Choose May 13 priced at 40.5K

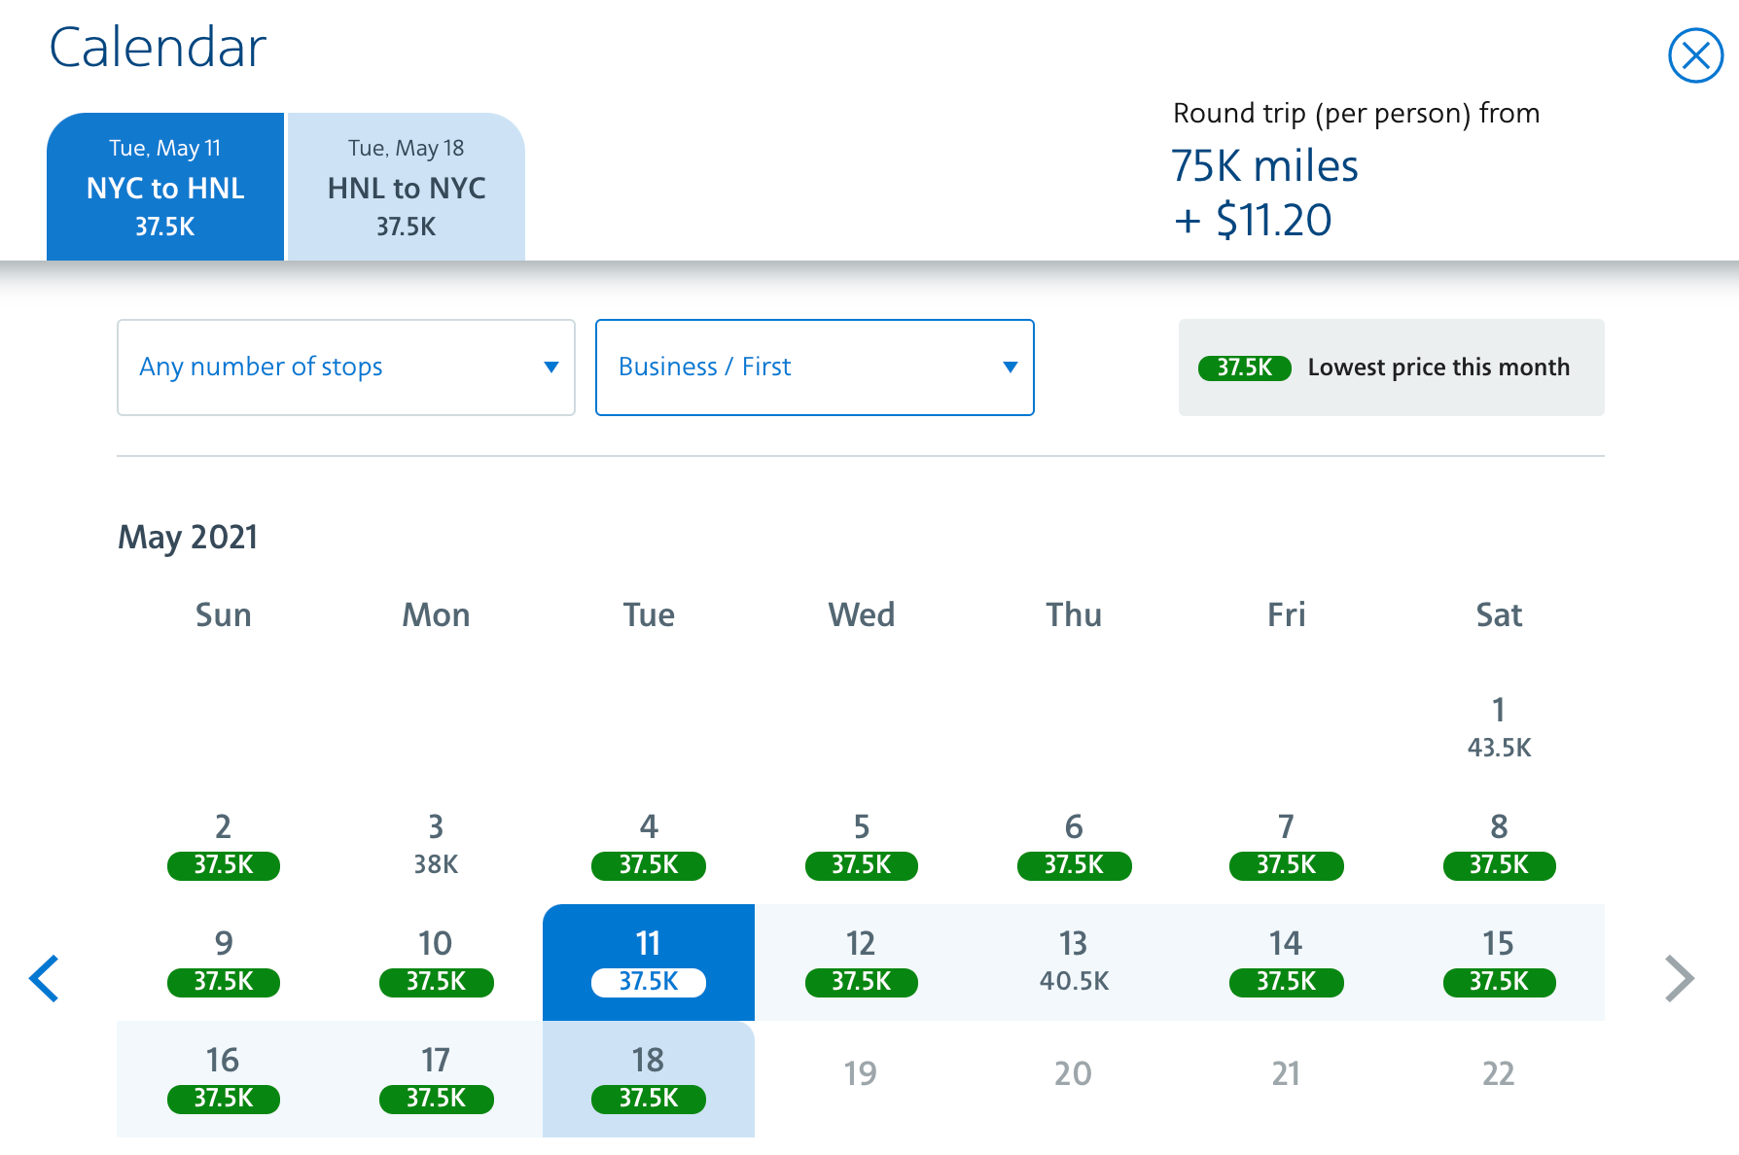point(1073,962)
